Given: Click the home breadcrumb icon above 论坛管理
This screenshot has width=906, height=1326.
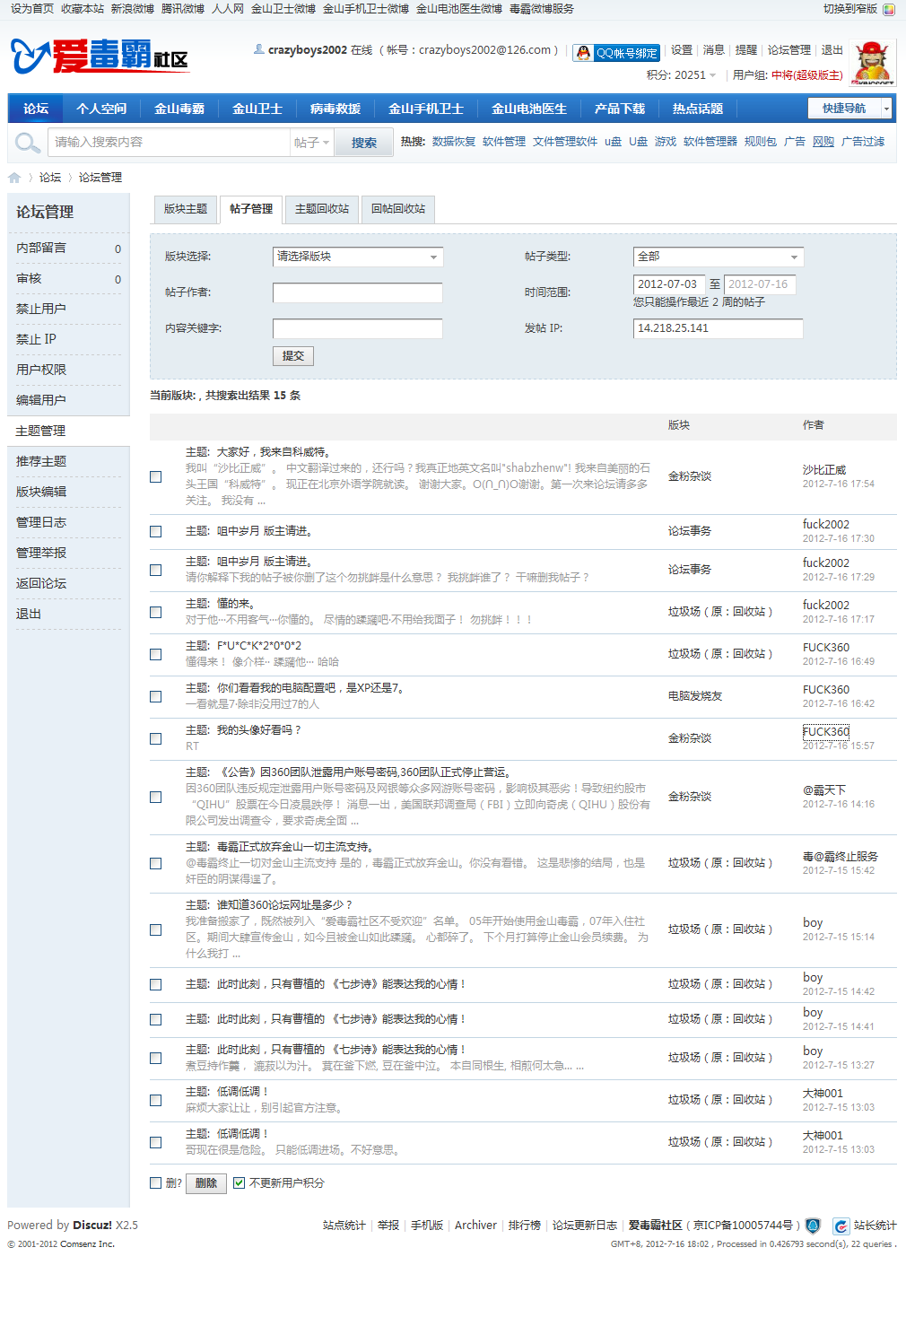Looking at the screenshot, I should tap(14, 178).
